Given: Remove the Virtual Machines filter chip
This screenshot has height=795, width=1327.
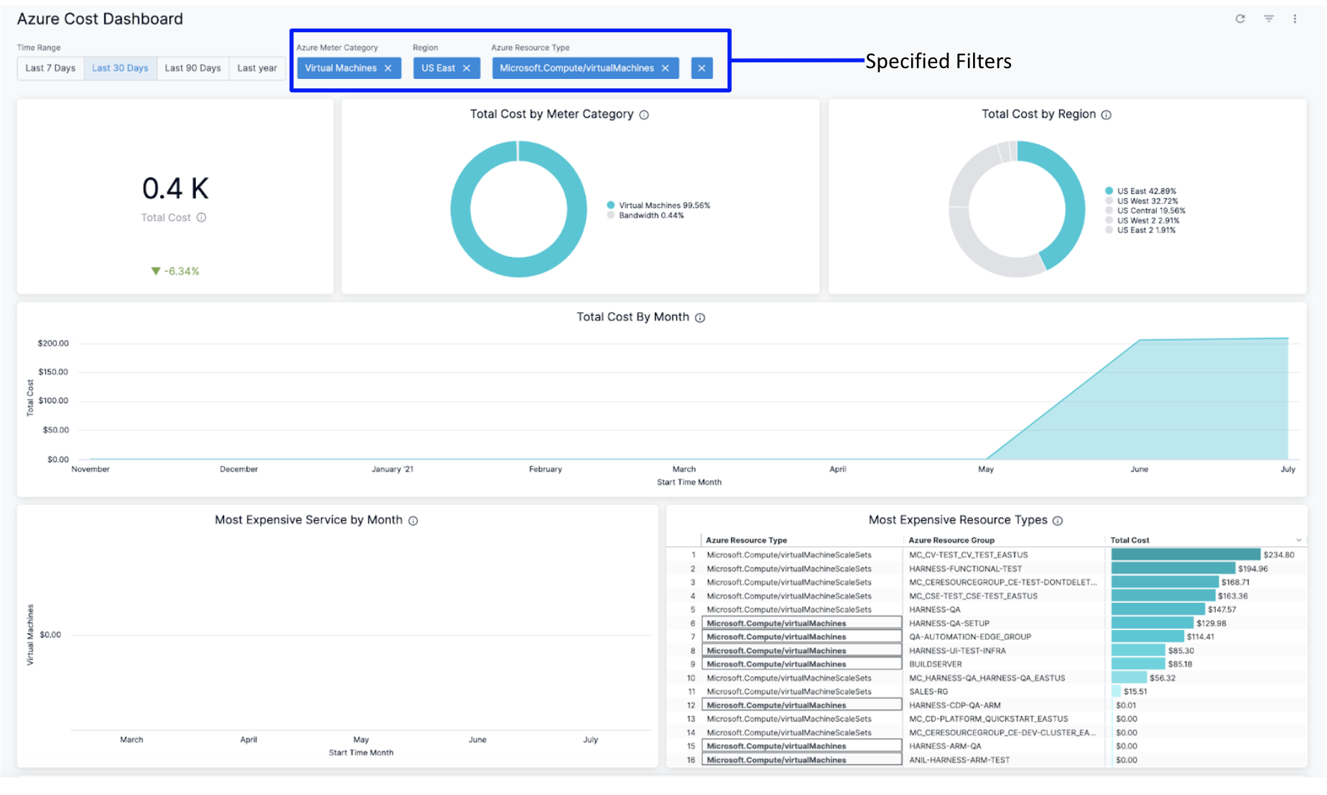Looking at the screenshot, I should click(x=388, y=68).
